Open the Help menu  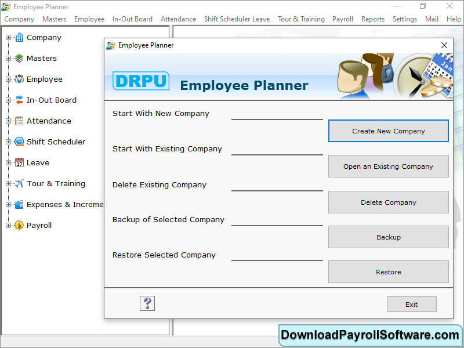(x=454, y=19)
